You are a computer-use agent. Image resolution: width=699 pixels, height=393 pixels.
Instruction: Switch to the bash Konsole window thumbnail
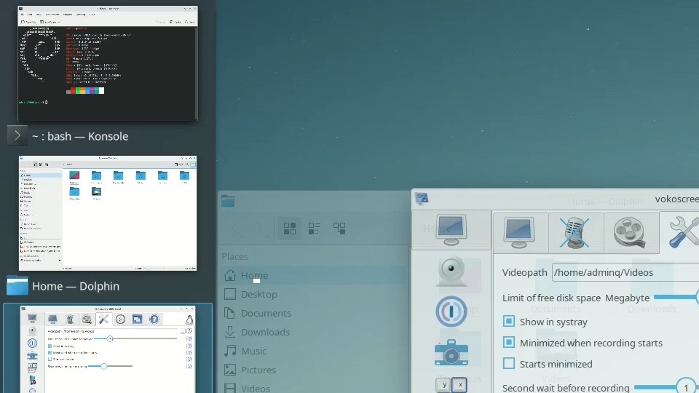coord(108,63)
